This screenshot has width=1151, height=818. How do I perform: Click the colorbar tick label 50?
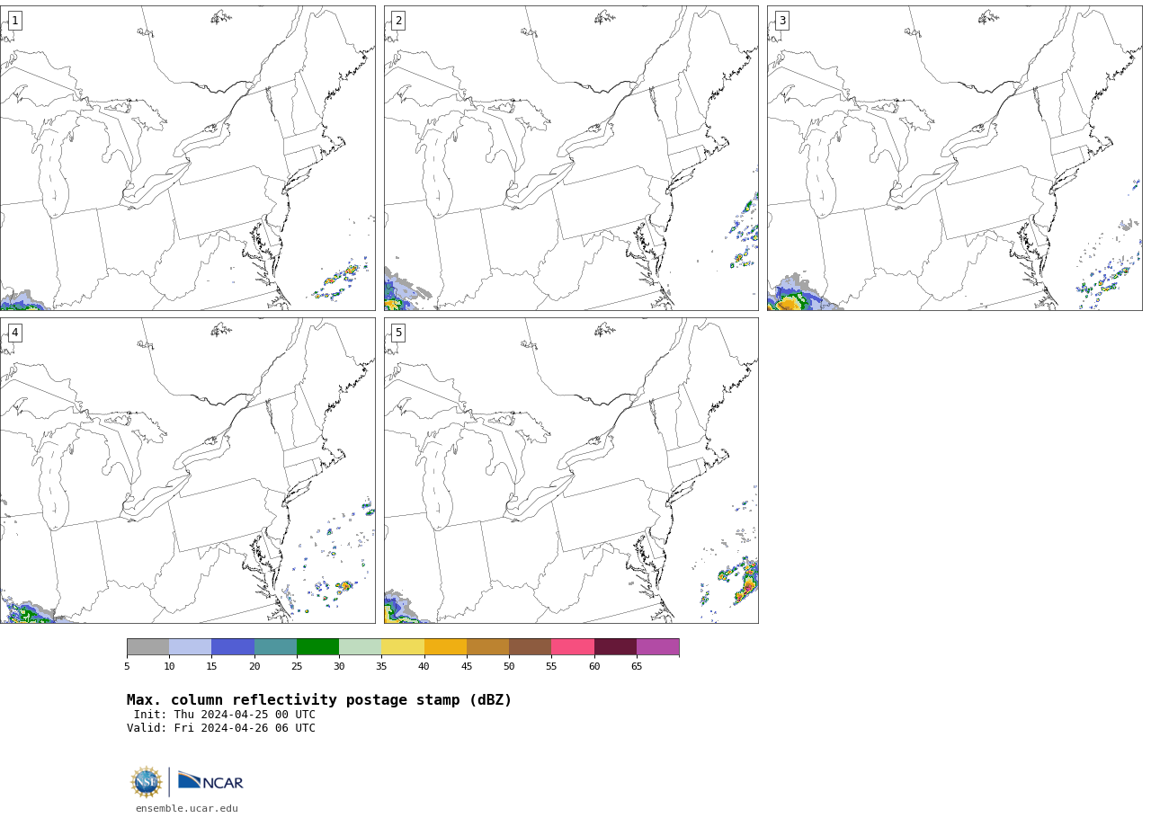point(509,666)
